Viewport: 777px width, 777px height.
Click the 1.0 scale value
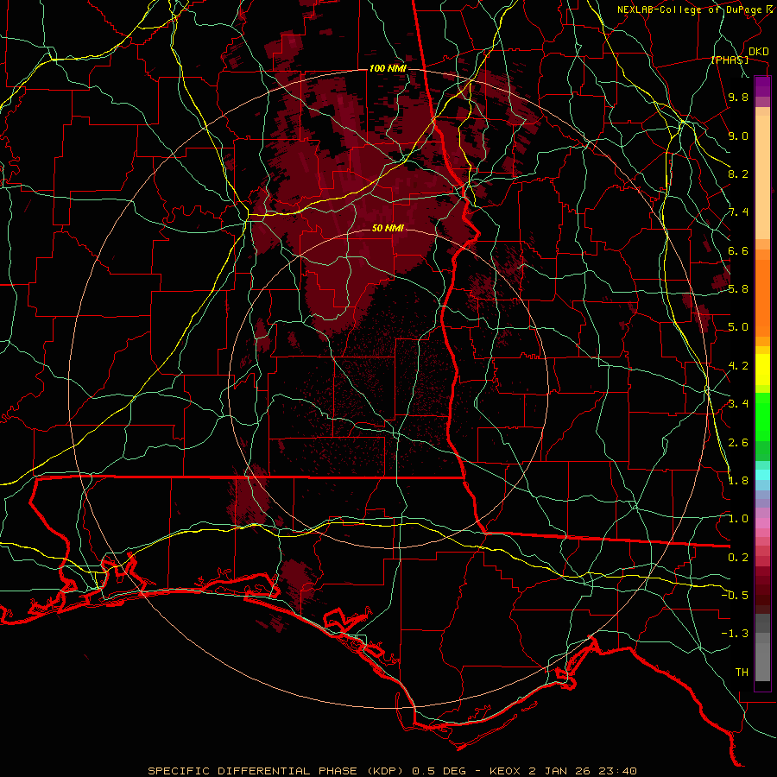[738, 519]
